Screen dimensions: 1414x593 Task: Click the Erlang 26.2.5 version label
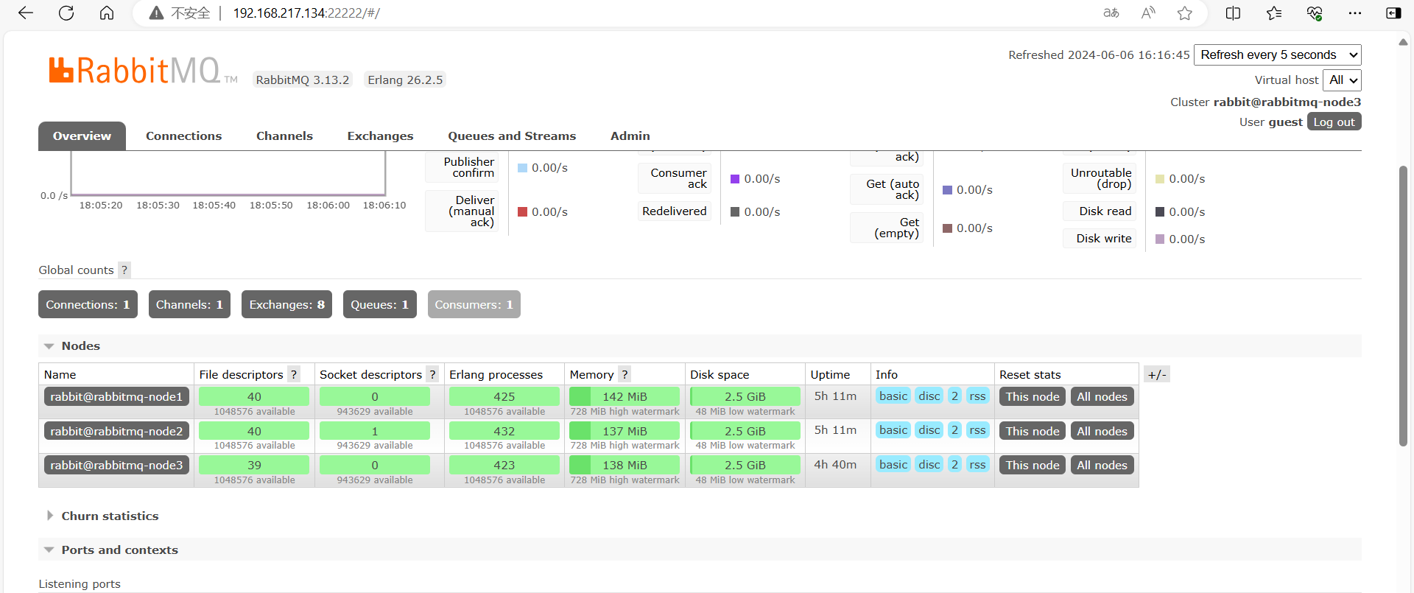click(x=405, y=80)
